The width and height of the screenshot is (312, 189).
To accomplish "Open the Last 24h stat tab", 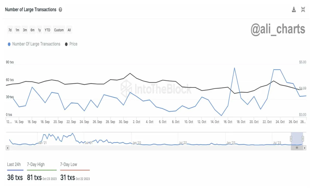I will pos(14,164).
